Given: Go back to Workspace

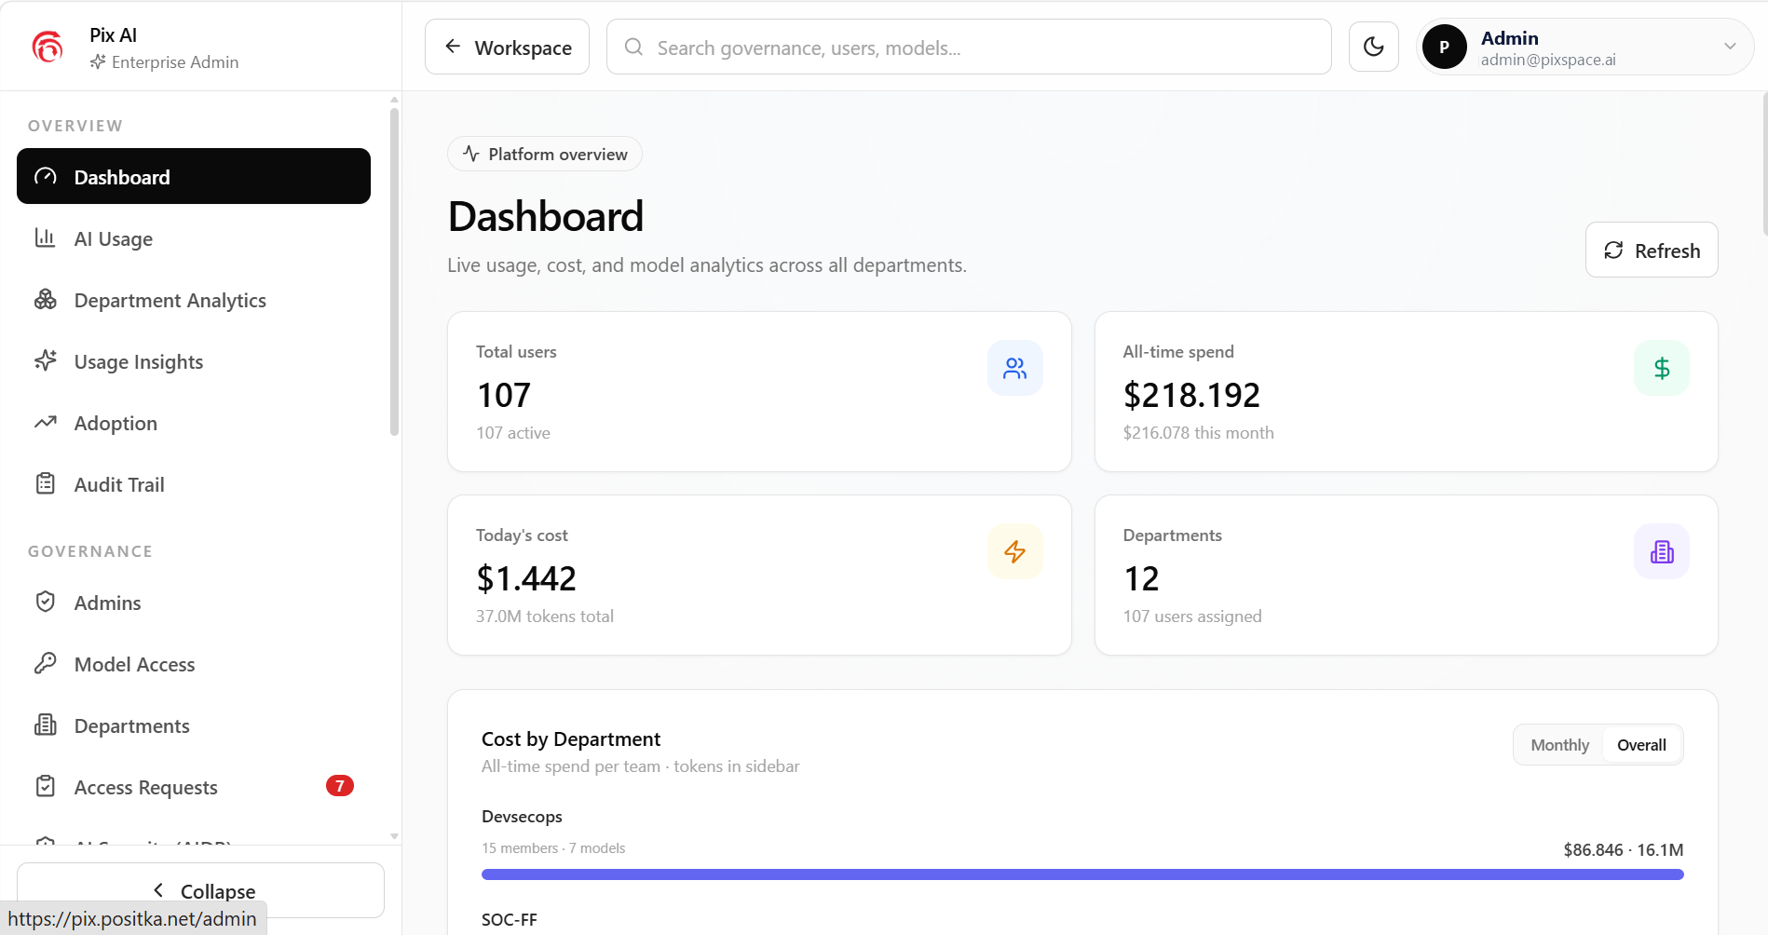Looking at the screenshot, I should [x=507, y=47].
